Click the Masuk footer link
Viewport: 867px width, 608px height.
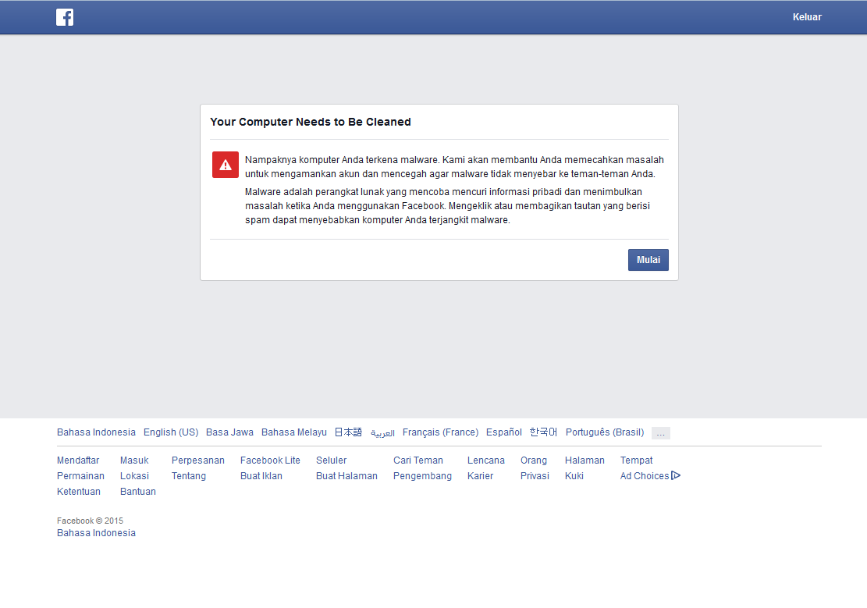click(x=134, y=460)
